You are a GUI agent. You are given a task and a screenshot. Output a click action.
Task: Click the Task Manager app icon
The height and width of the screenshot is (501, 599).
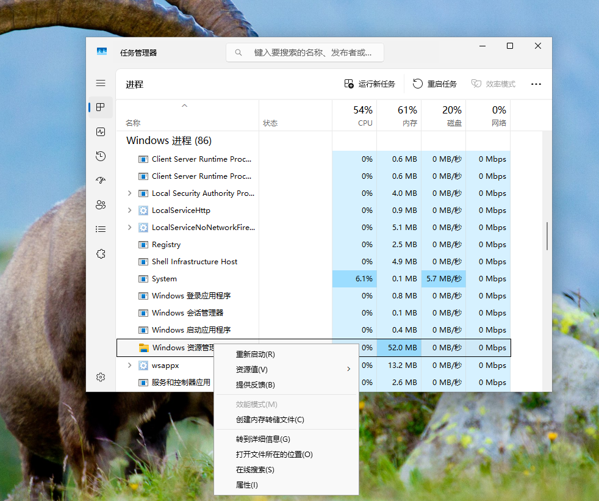click(102, 52)
